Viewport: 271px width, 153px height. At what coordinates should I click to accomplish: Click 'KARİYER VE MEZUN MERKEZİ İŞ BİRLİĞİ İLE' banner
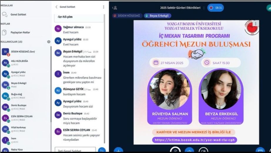point(194,132)
